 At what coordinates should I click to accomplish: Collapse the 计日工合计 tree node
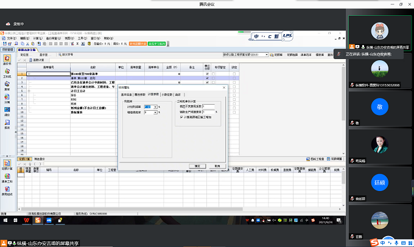click(29, 91)
